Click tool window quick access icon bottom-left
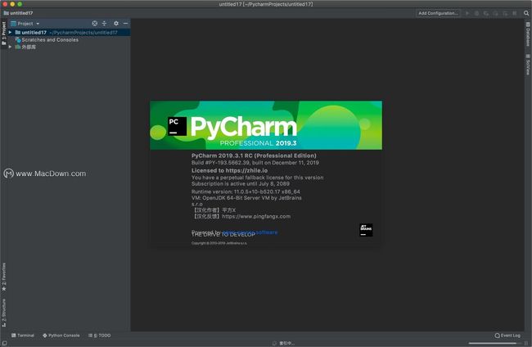 tap(4, 343)
